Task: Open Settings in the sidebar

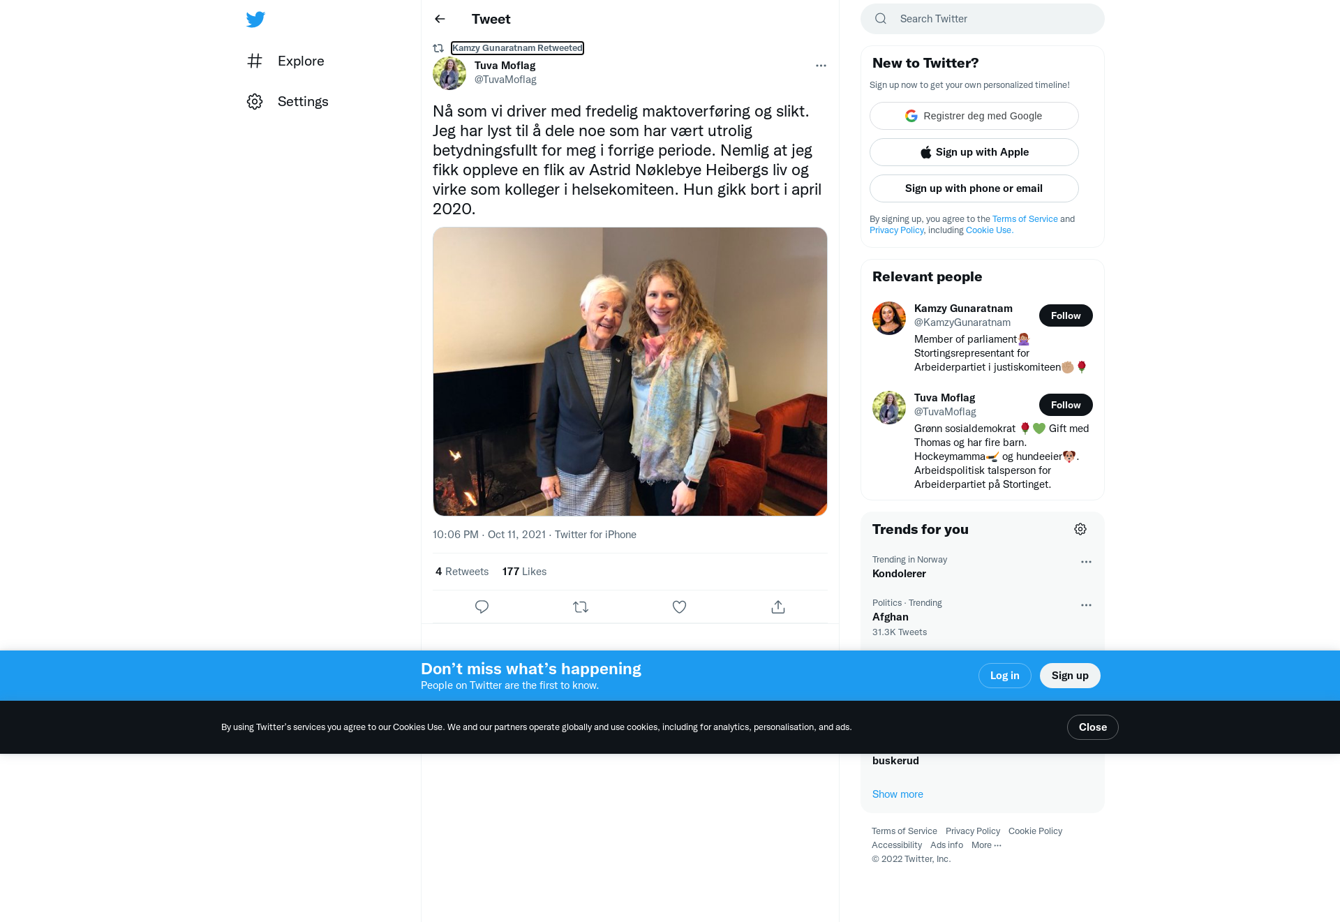Action: click(x=288, y=101)
